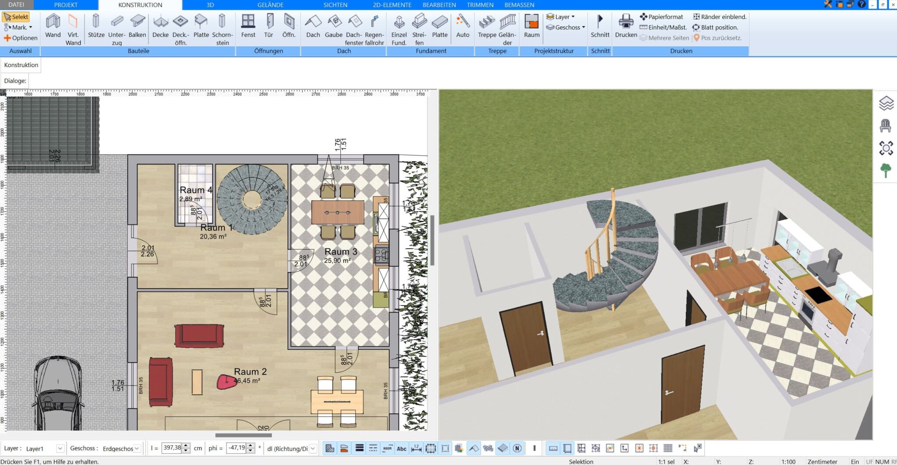Click the Optionen button
Image resolution: width=897 pixels, height=465 pixels.
click(x=21, y=38)
